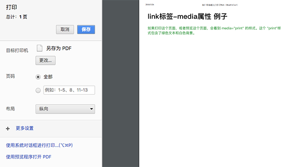Click the date header in preview page
290x167 pixels.
tap(150, 5)
